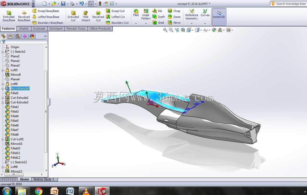Click the Boundary Cut tool
307x195 pixels.
pyautogui.click(x=117, y=23)
